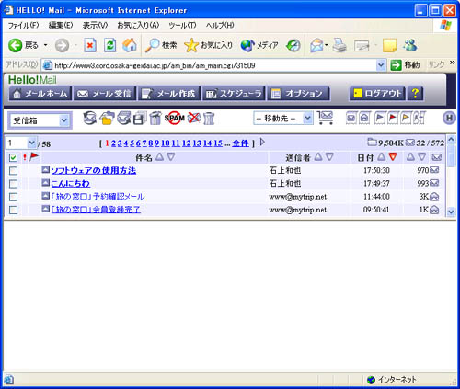This screenshot has height=389, width=460.
Task: Click the floppy disk save icon
Action: (140, 118)
